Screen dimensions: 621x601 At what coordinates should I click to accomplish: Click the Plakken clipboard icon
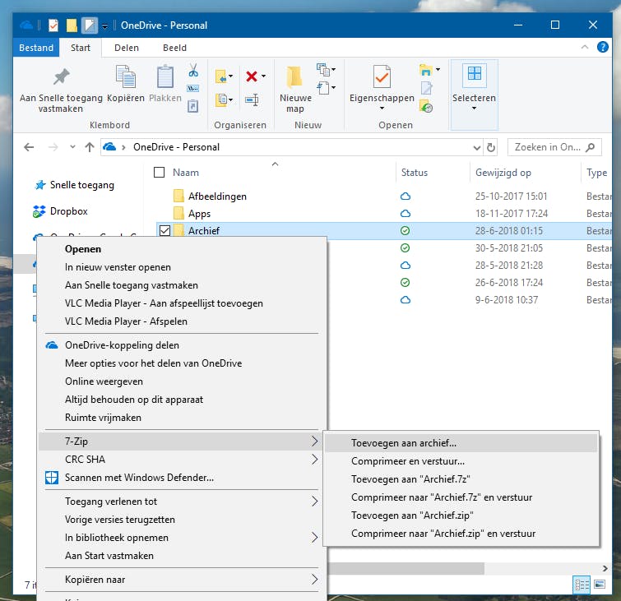(x=165, y=76)
